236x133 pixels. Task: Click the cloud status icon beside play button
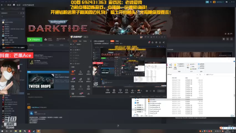coord(46,40)
